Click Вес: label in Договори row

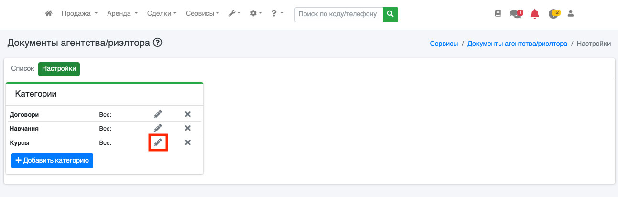tap(105, 115)
